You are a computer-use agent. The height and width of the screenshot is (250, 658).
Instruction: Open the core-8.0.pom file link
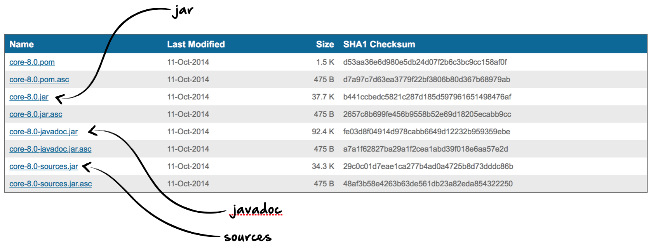32,62
